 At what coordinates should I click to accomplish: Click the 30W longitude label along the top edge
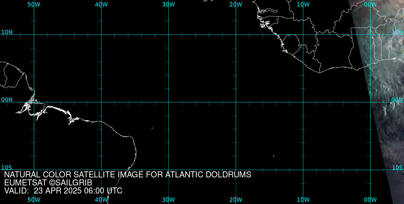(169, 4)
